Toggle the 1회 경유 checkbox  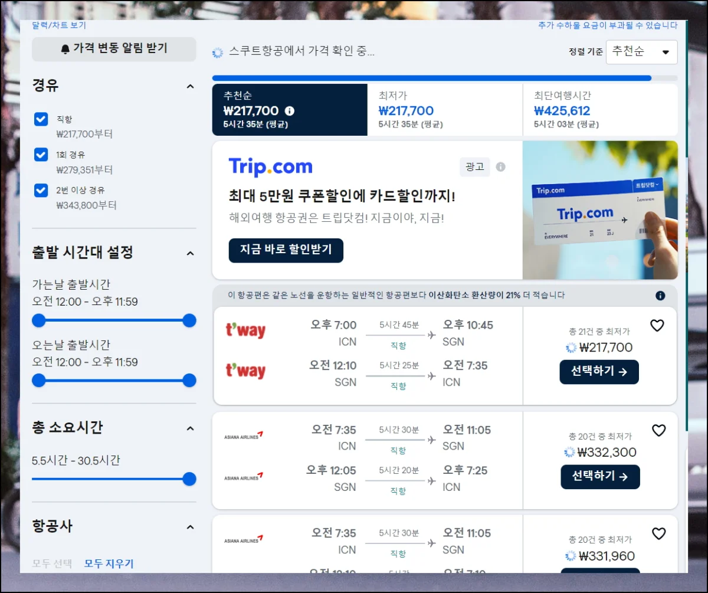tap(41, 155)
